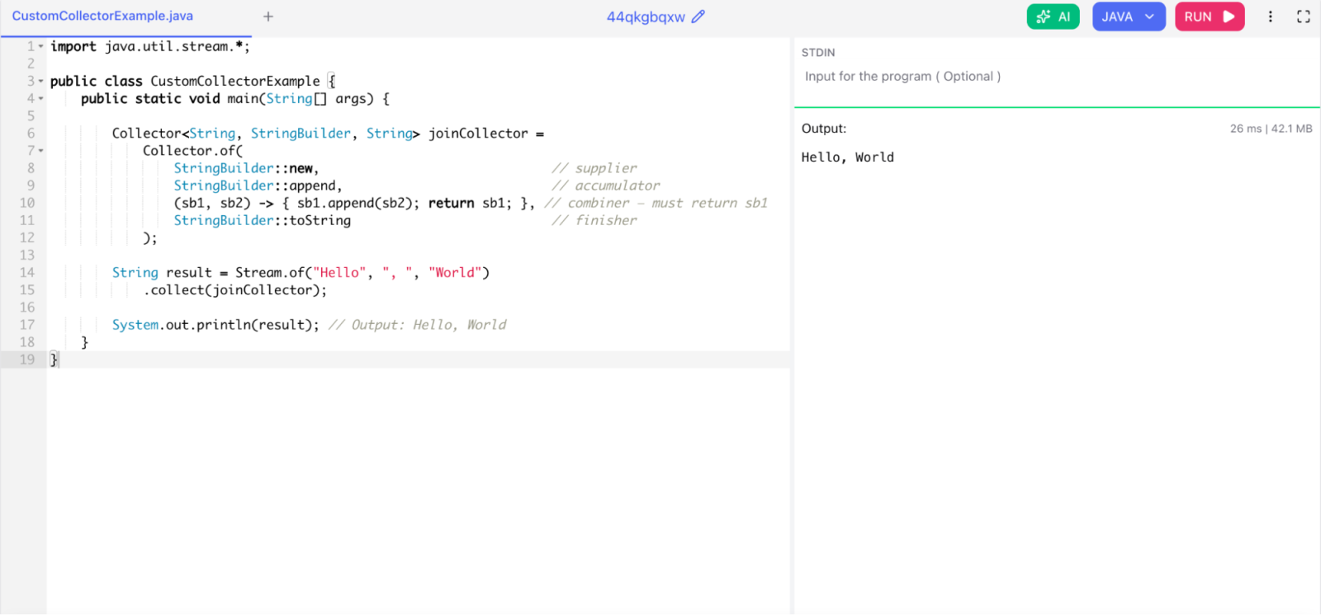
Task: Collapse Collector.of fold at line 7
Action: pyautogui.click(x=40, y=151)
